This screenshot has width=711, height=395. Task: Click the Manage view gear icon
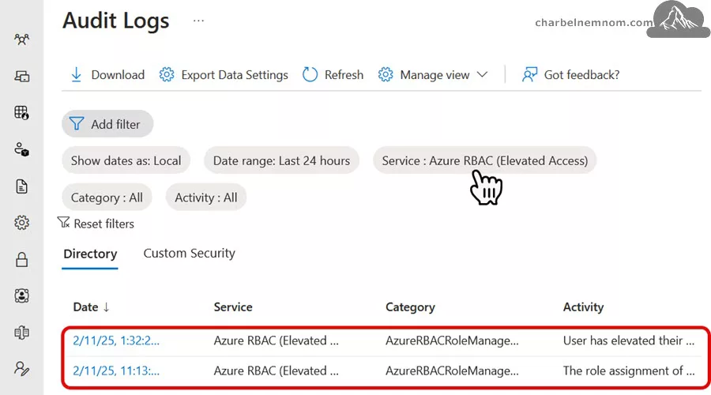[x=386, y=74]
